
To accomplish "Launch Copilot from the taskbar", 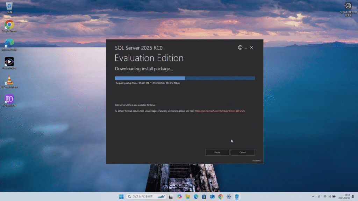I will 179,196.
